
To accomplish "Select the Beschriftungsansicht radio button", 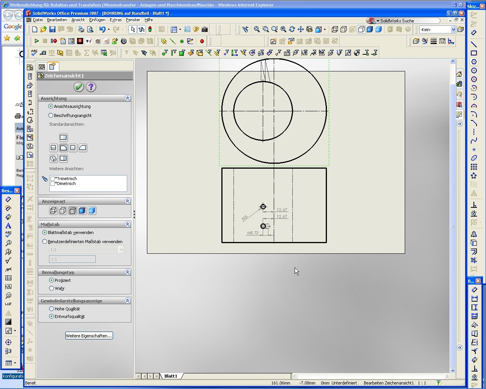I will click(51, 115).
